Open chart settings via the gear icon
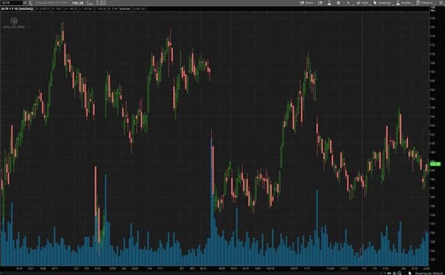The image size is (445, 275). point(338,3)
